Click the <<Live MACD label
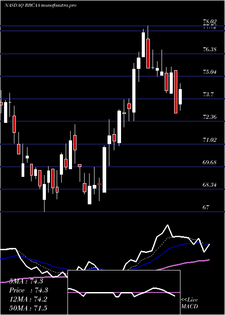Screen dimensions: 225x315 [189, 303]
